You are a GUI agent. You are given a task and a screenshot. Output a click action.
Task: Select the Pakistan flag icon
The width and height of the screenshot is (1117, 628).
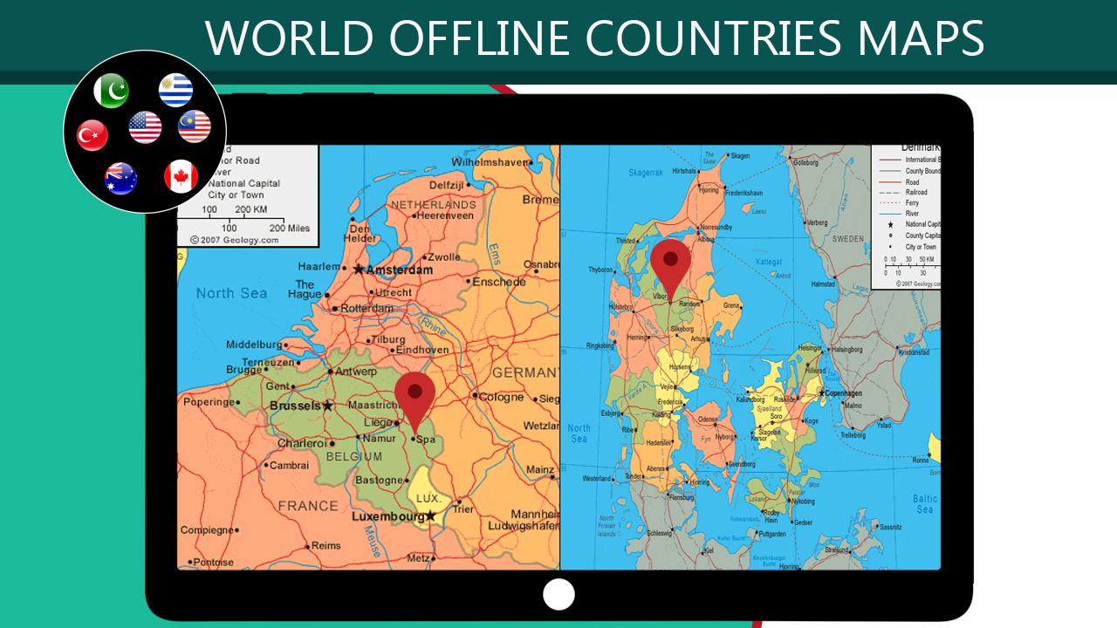(x=111, y=91)
